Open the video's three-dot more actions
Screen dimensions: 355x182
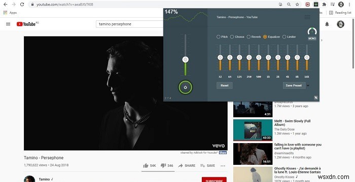(223, 166)
